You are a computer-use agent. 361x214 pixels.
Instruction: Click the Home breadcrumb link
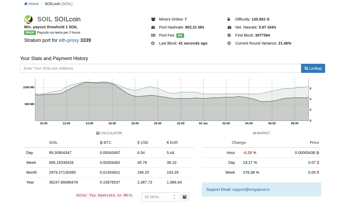[x=31, y=4]
